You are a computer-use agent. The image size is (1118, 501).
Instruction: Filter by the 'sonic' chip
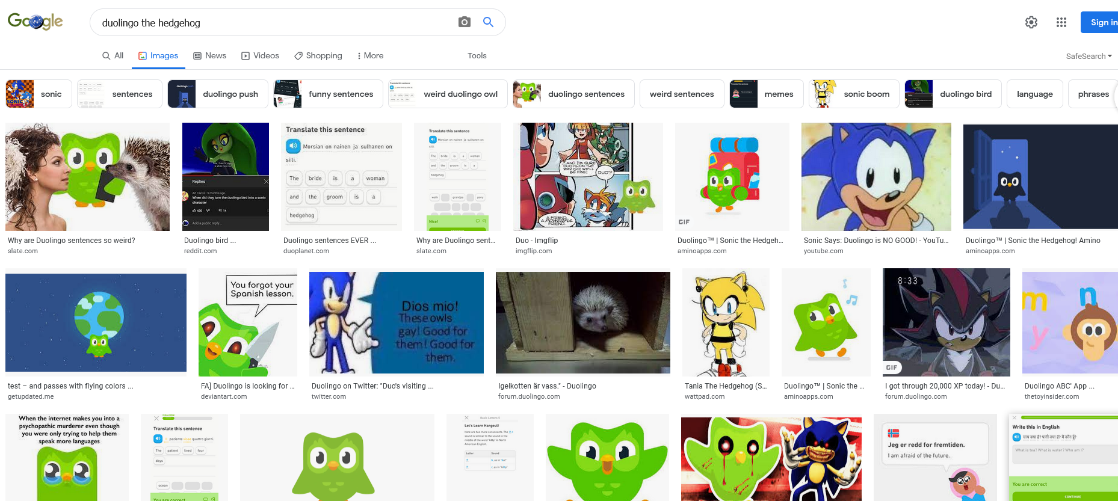pyautogui.click(x=39, y=94)
